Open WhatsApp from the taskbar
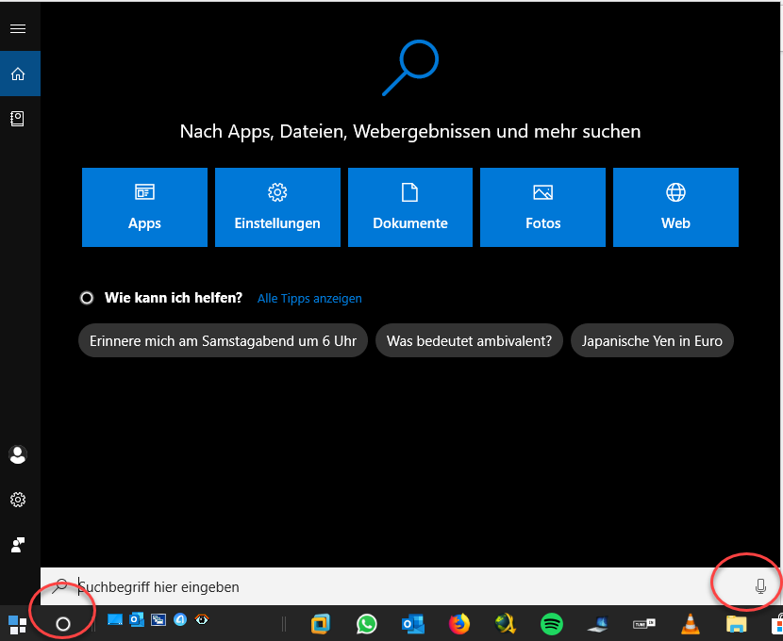Viewport: 783px width, 641px height. [367, 623]
